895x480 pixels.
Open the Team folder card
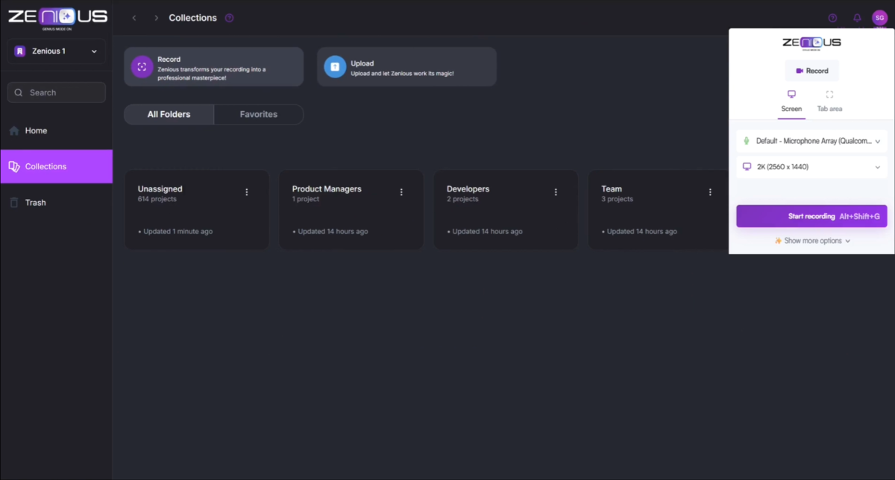pos(658,209)
